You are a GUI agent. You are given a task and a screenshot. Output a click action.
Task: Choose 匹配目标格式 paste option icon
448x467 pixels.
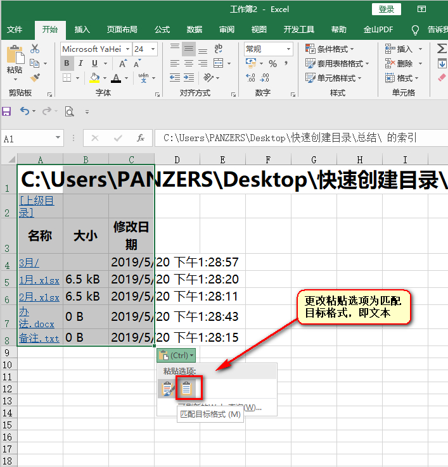(x=186, y=389)
